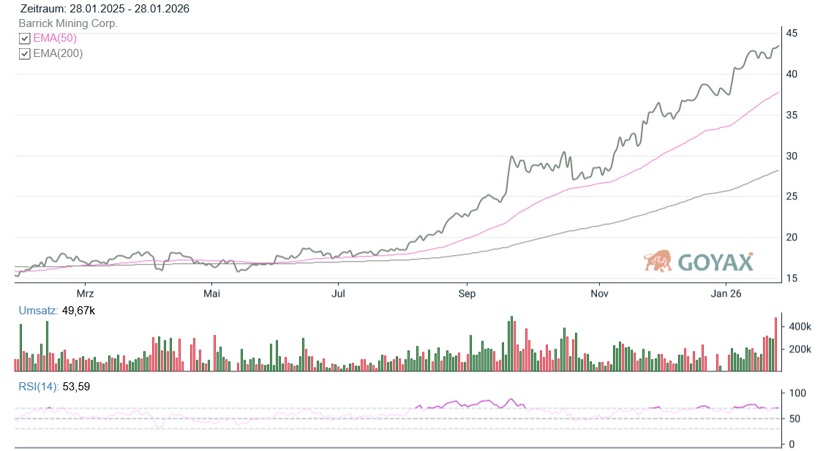Click the gray EMA(200) legend label

58,53
